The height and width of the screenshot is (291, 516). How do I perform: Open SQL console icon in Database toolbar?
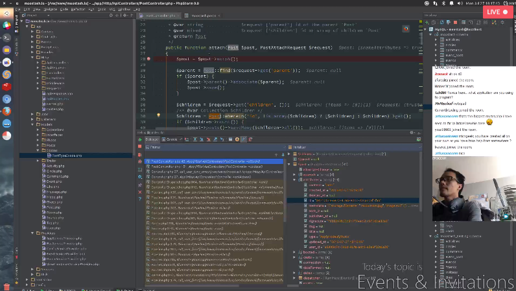point(471,23)
